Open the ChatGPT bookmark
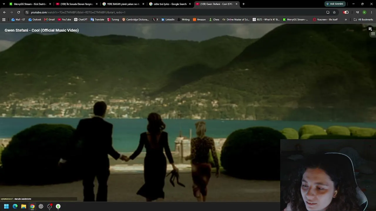Viewport: 376px width, 211px height. pyautogui.click(x=81, y=20)
